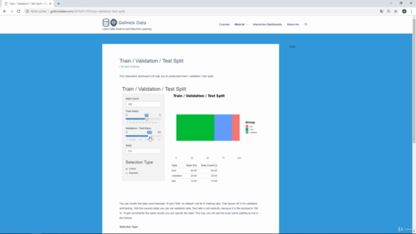
Task: Click the red test segment in chart
Action: pos(236,127)
